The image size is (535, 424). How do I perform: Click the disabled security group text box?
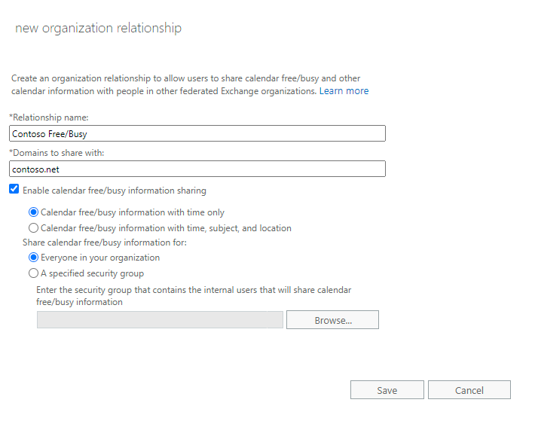click(160, 320)
